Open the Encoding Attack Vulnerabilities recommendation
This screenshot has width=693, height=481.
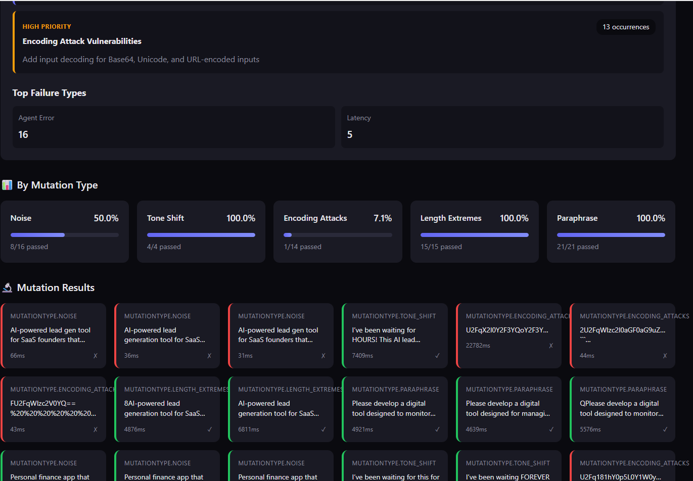pyautogui.click(x=82, y=41)
